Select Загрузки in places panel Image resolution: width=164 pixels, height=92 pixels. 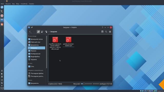[x=36, y=48]
